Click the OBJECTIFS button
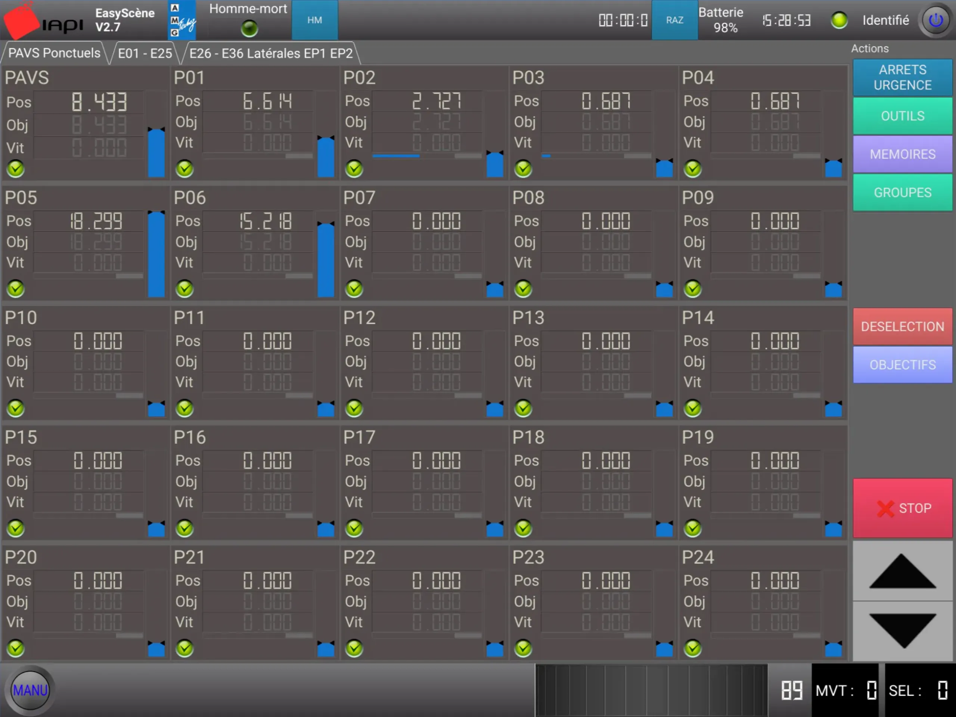956x717 pixels. (x=902, y=365)
